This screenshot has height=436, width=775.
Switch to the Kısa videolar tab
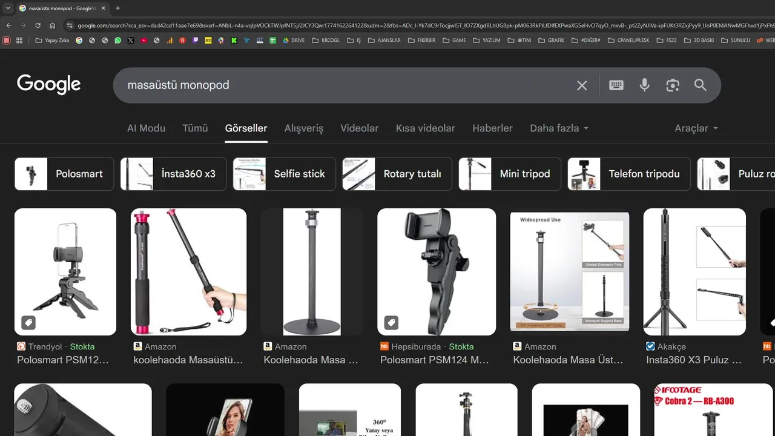tap(426, 128)
